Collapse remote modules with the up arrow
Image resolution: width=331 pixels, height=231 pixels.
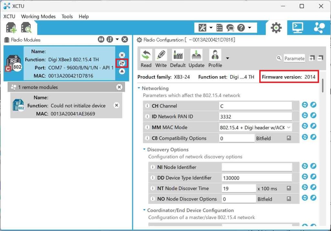122,71
